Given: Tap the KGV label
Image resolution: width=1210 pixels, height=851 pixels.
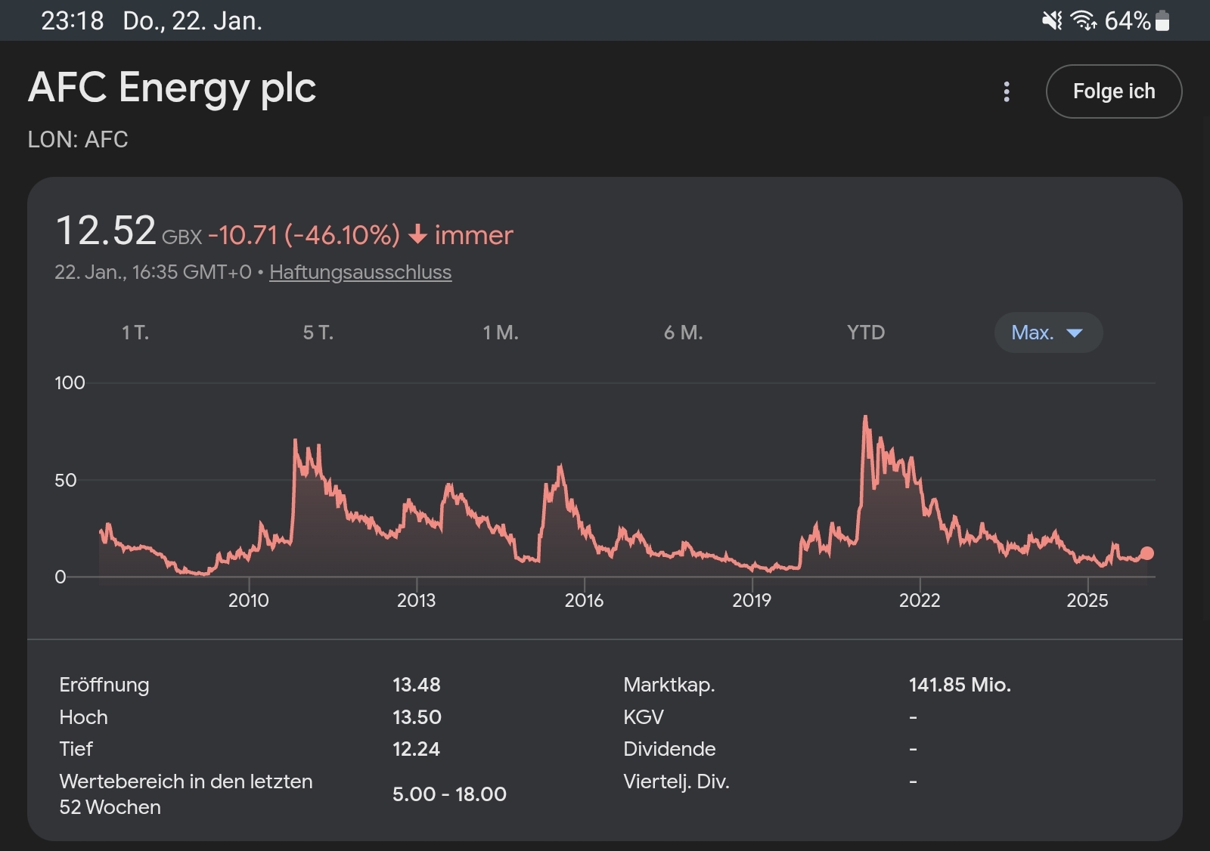Looking at the screenshot, I should (644, 717).
